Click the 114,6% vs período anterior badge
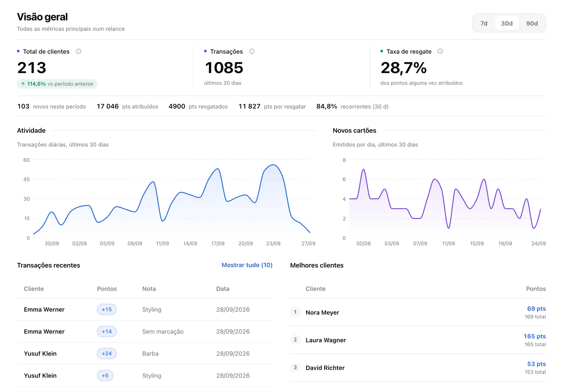This screenshot has width=562, height=389. [57, 84]
